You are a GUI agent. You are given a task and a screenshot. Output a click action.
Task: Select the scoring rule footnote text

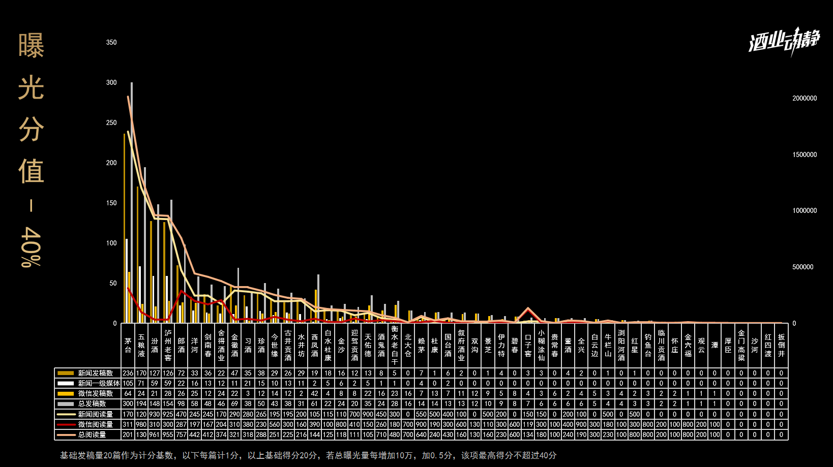pos(308,455)
